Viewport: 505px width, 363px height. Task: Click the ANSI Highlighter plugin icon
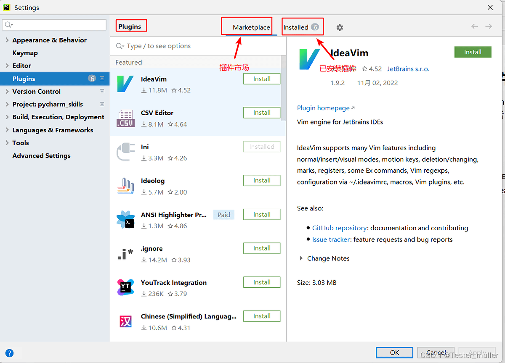click(x=125, y=220)
